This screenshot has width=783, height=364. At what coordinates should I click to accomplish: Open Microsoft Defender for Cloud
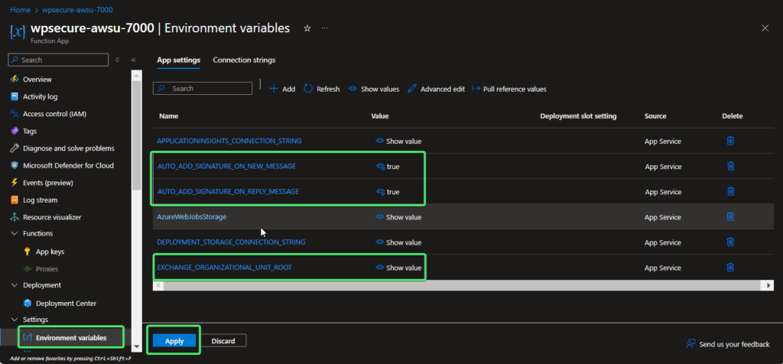pyautogui.click(x=67, y=165)
